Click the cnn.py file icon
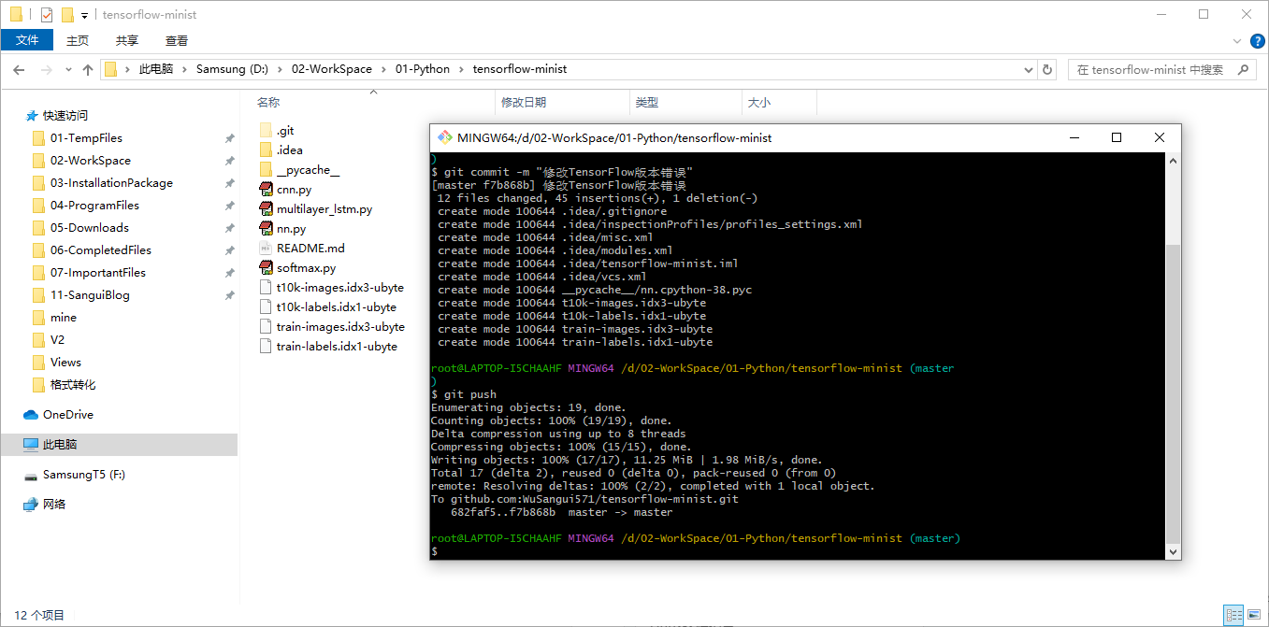The height and width of the screenshot is (627, 1269). 266,190
